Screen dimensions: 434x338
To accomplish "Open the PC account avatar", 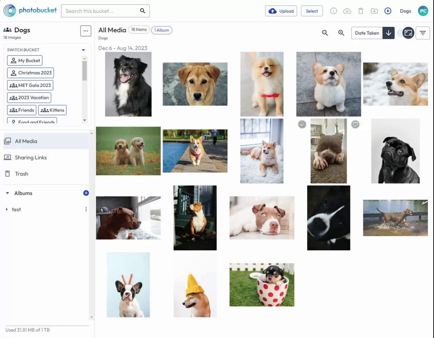I will click(423, 11).
